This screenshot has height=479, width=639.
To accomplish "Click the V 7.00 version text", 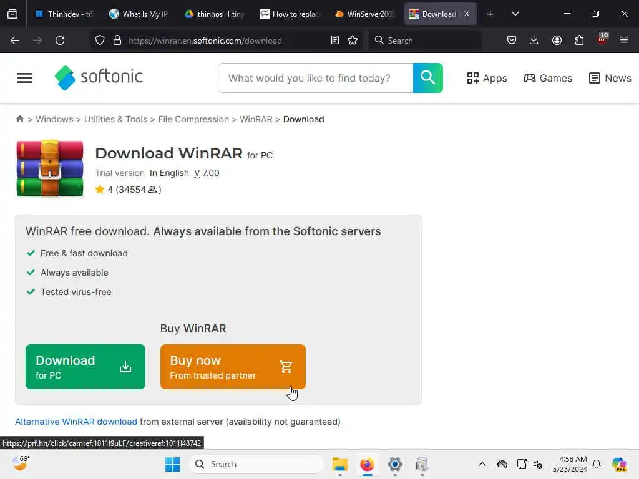I will pyautogui.click(x=207, y=173).
